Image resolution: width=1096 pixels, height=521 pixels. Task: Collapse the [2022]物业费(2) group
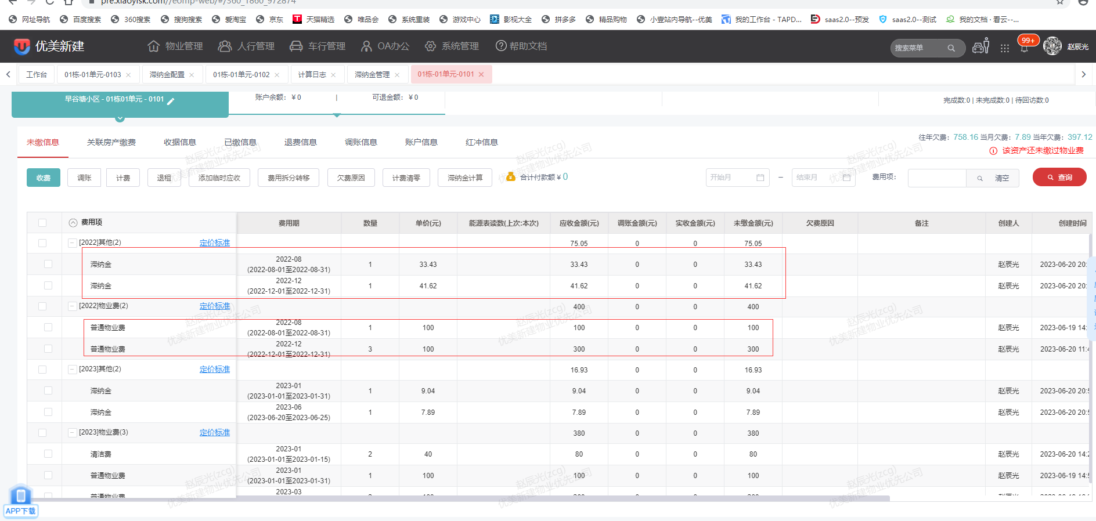73,306
